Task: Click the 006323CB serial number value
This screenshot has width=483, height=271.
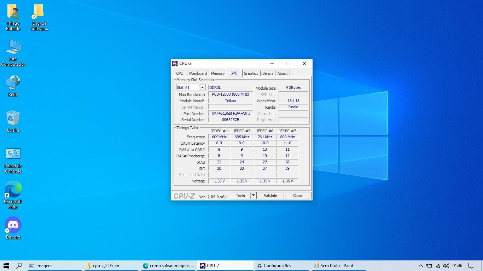Action: 231,120
